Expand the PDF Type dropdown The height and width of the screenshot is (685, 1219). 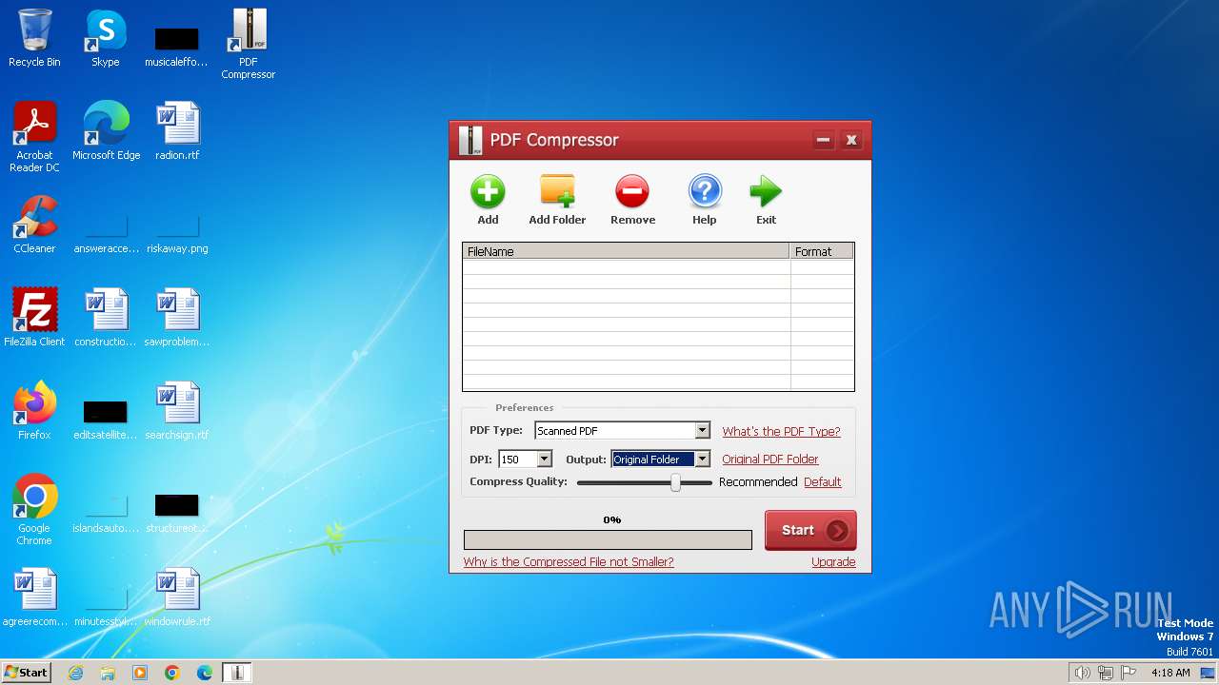click(x=702, y=431)
